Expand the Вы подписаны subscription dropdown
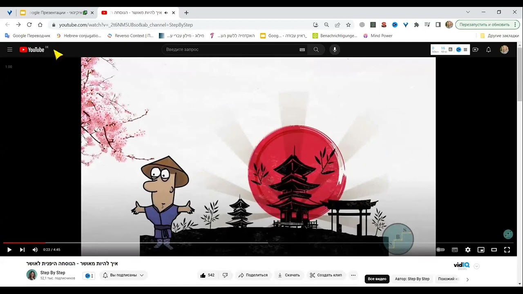Viewport: 523px width, 294px height. click(x=123, y=275)
